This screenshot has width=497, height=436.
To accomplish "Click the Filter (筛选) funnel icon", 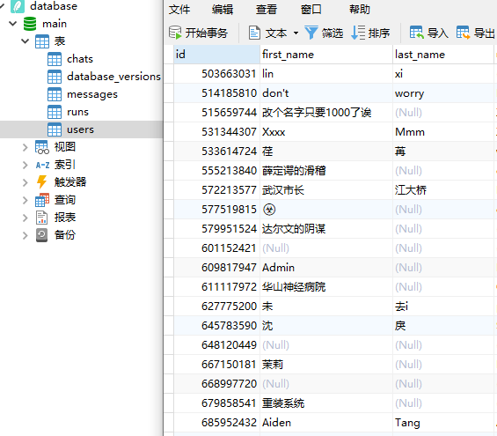I will click(x=311, y=33).
